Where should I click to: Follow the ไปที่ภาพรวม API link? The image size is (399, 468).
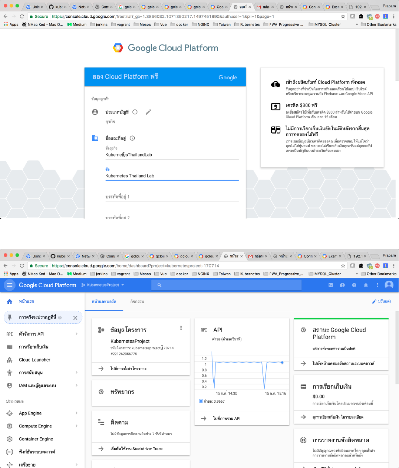[242, 419]
